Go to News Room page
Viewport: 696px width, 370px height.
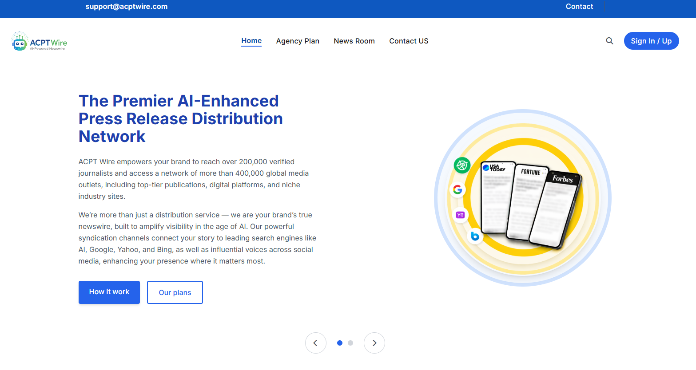pyautogui.click(x=354, y=41)
